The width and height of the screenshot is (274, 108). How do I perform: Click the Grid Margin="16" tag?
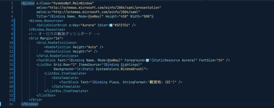pyautogui.click(x=46, y=38)
